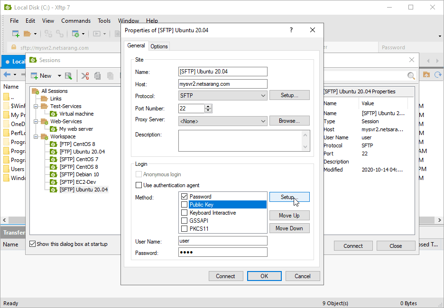Click the scissors cut icon in Sessions
The width and height of the screenshot is (444, 308).
[x=85, y=76]
